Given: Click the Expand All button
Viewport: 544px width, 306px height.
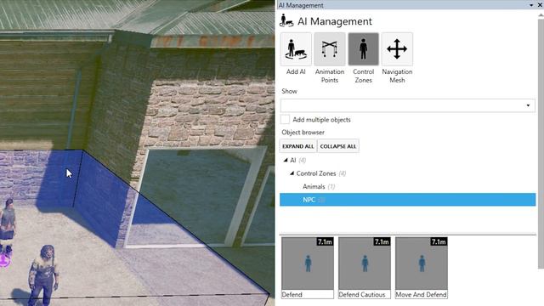Looking at the screenshot, I should (297, 146).
